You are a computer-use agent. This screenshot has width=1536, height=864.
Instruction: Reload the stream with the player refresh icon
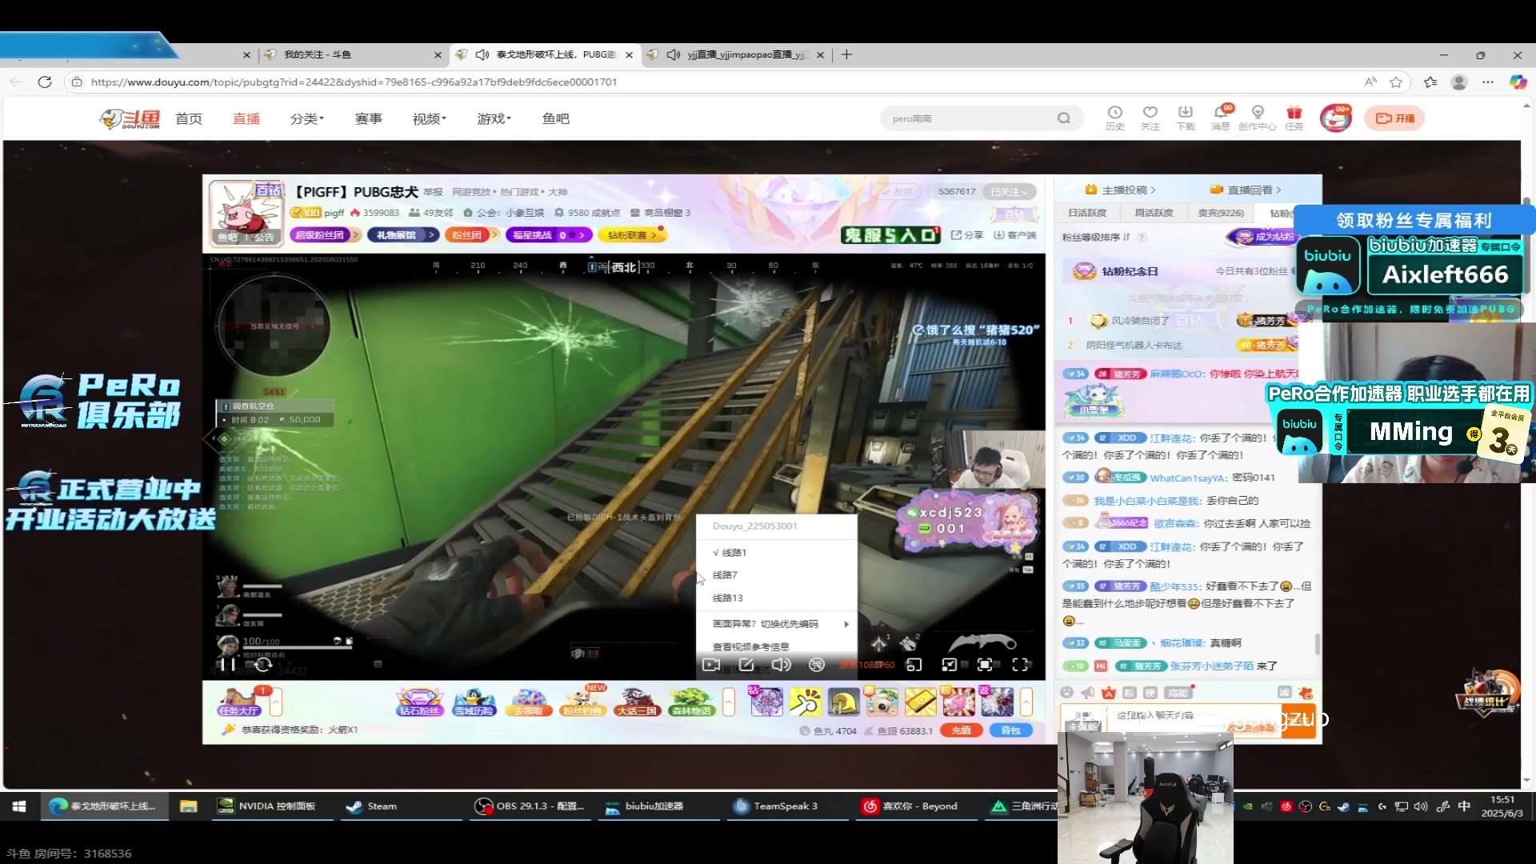pyautogui.click(x=263, y=664)
